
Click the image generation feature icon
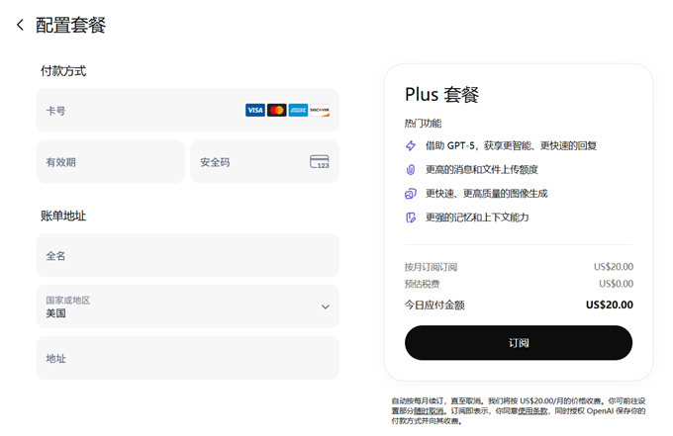(x=411, y=194)
